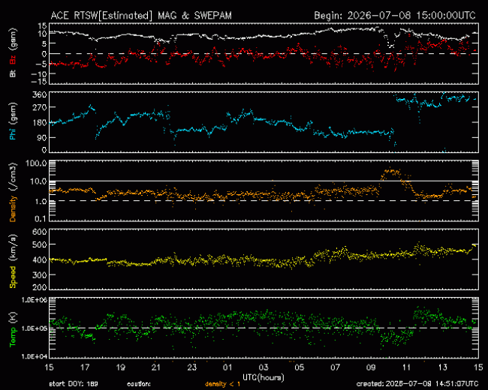488x390 pixels.
Task: Click the '200' tick on the Speed axis
Action: (40, 287)
